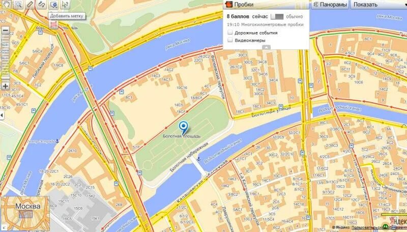The width and height of the screenshot is (407, 232).
Task: Toggle the сейчас/обычно traffic switch
Action: pyautogui.click(x=277, y=17)
